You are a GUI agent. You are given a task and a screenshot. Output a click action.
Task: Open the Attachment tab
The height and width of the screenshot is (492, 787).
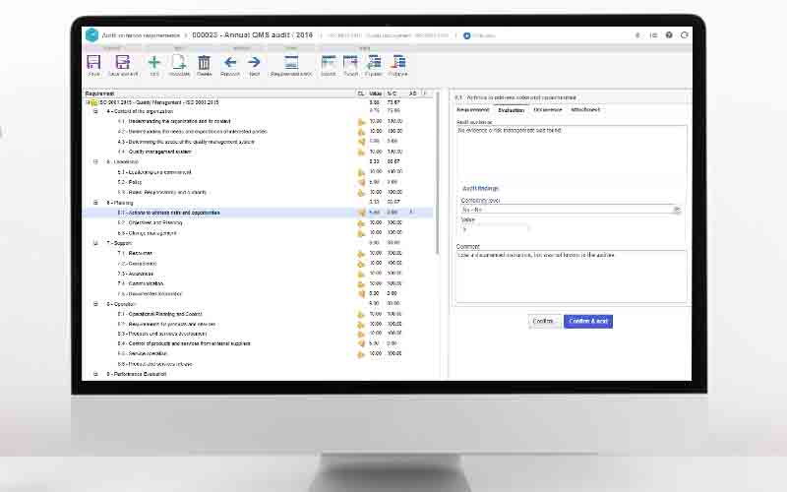[x=587, y=109]
